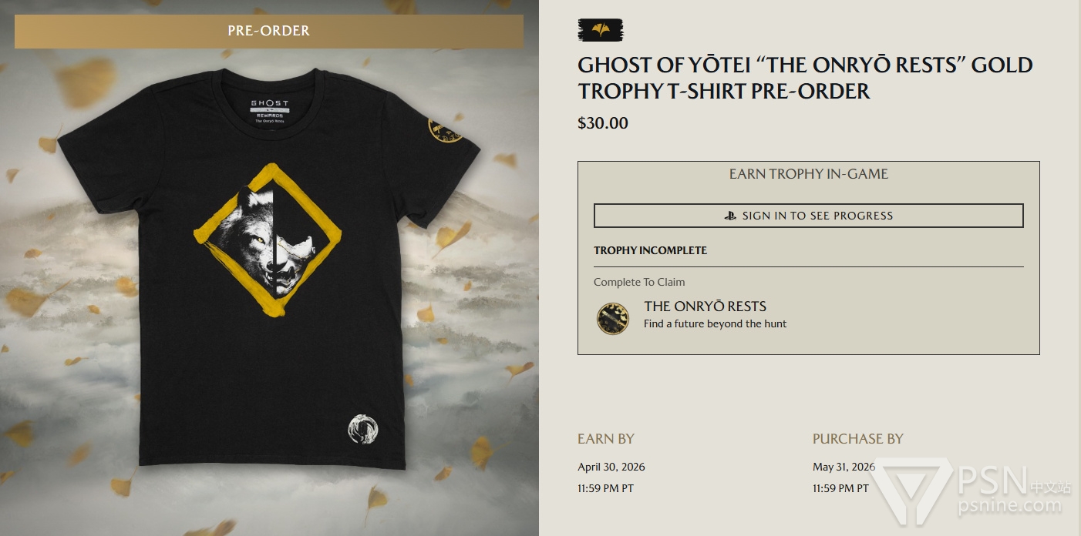Viewport: 1081px width, 536px height.
Task: Click the Ghost Rewards neck label on the shirt
Action: tap(270, 111)
